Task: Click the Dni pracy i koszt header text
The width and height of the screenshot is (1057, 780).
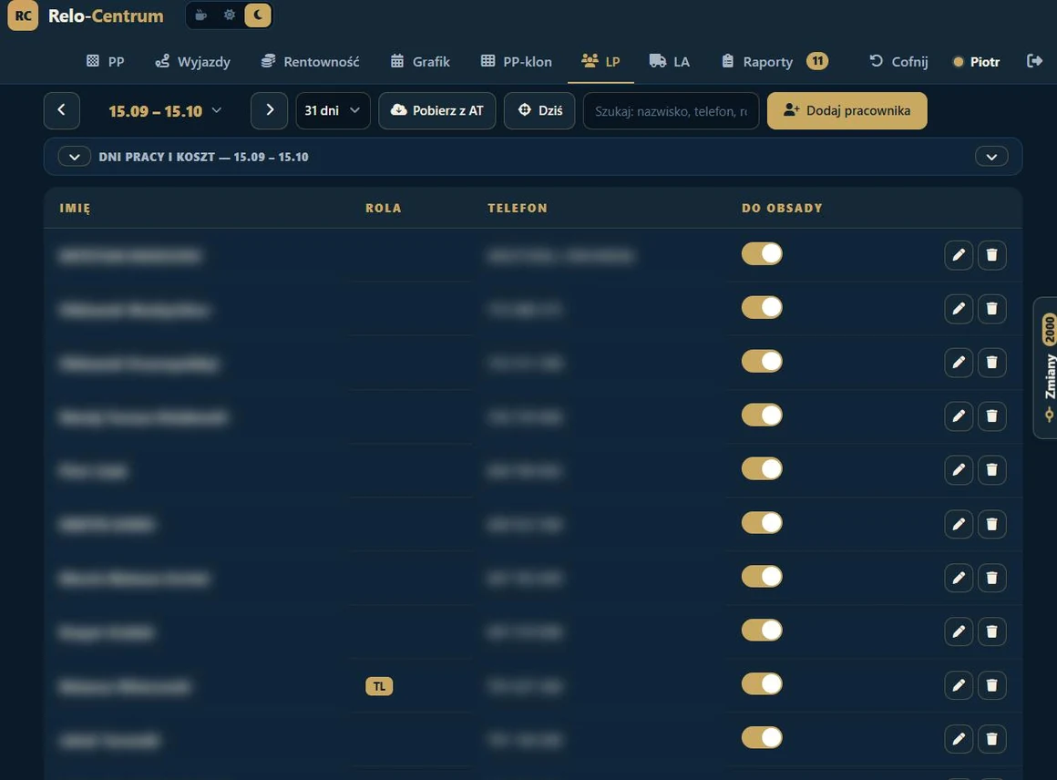Action: tap(203, 157)
